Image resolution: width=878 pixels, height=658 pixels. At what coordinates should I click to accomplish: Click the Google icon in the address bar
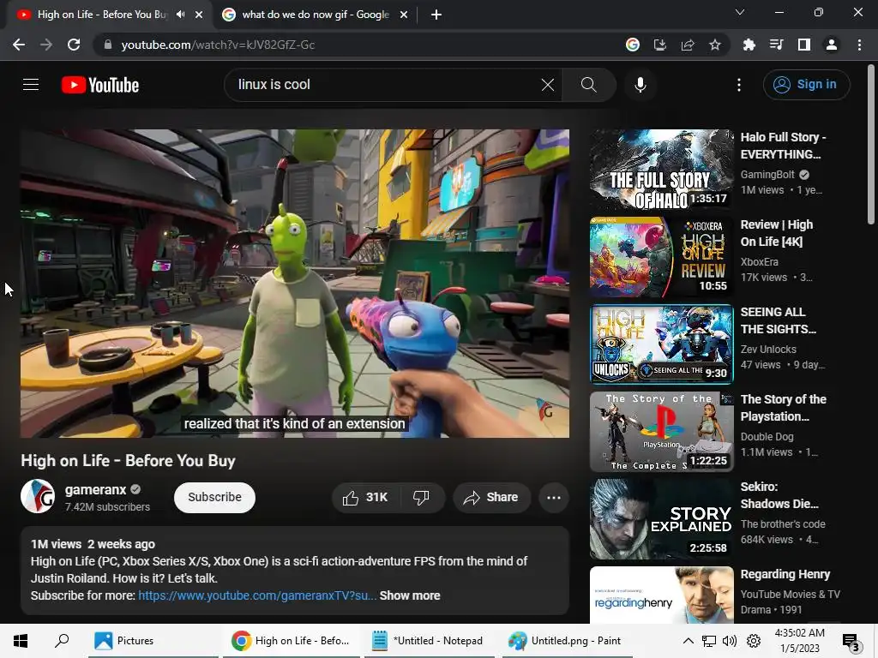pyautogui.click(x=632, y=45)
